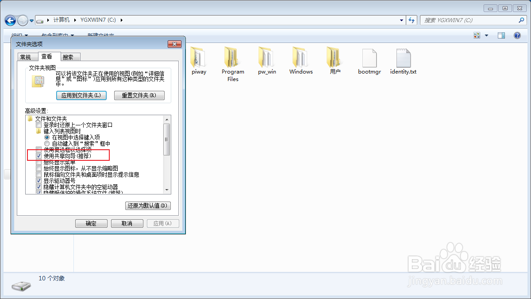Image resolution: width=531 pixels, height=299 pixels.
Task: Select the 用户 folder
Action: pos(335,61)
